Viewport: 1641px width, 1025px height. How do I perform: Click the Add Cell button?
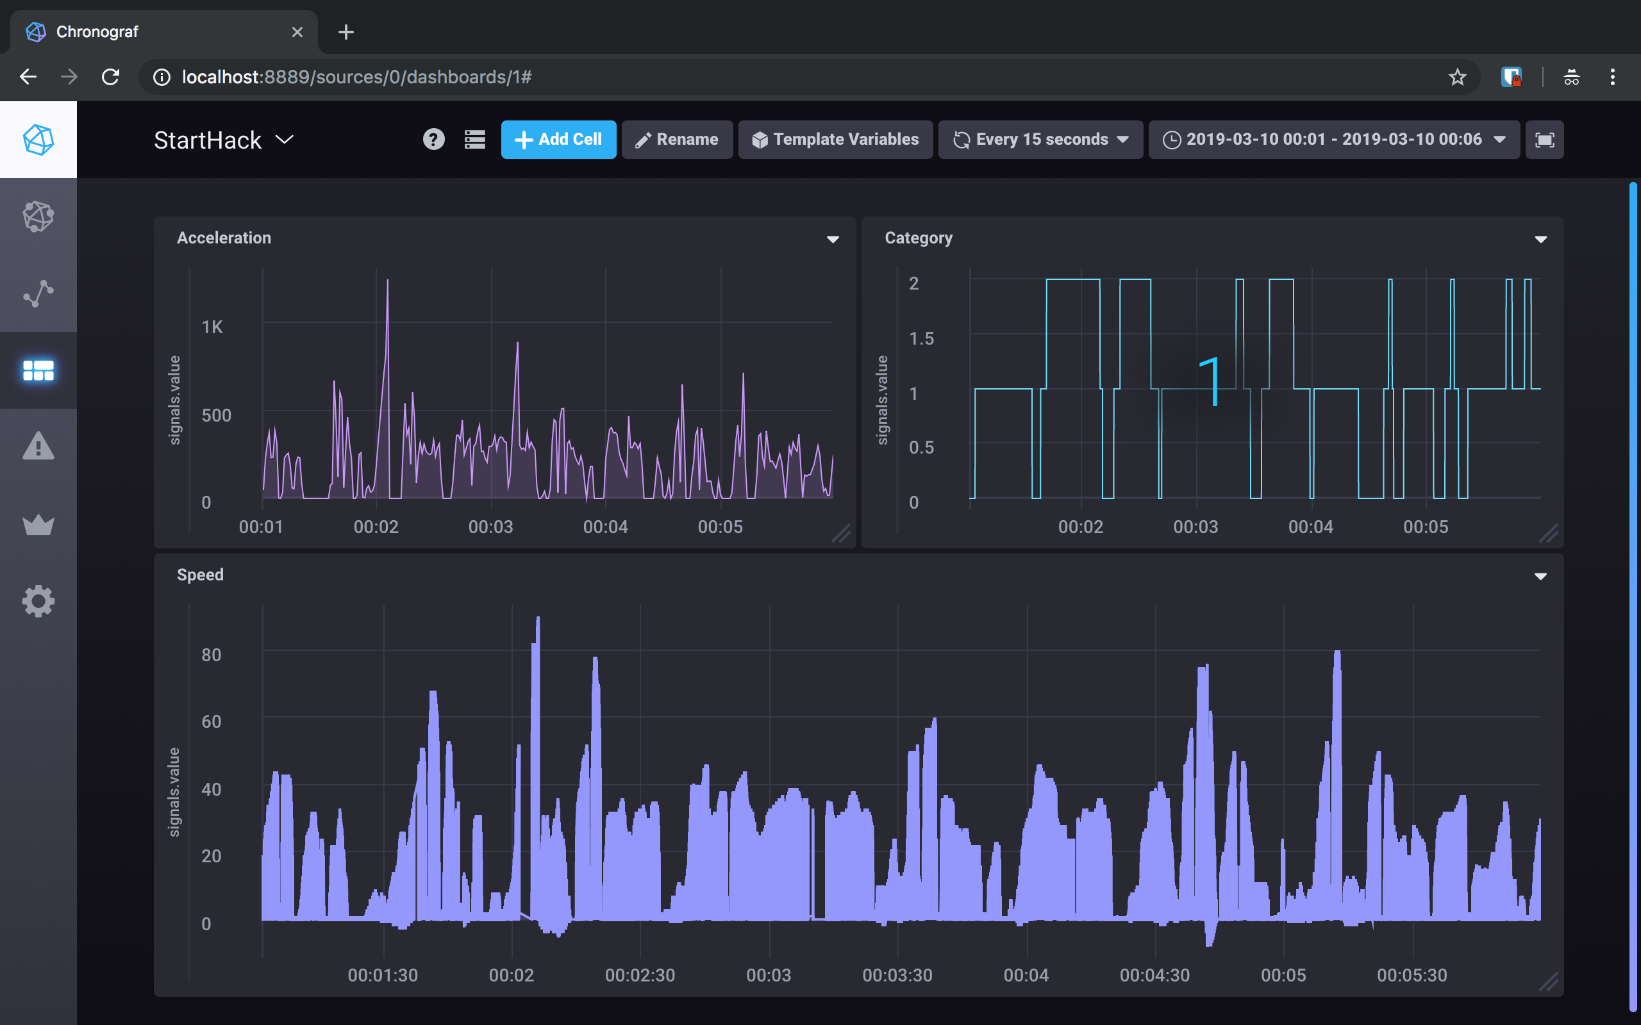click(558, 140)
